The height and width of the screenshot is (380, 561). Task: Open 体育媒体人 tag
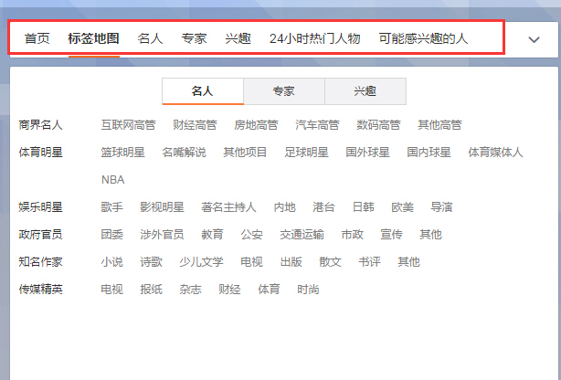pos(495,153)
